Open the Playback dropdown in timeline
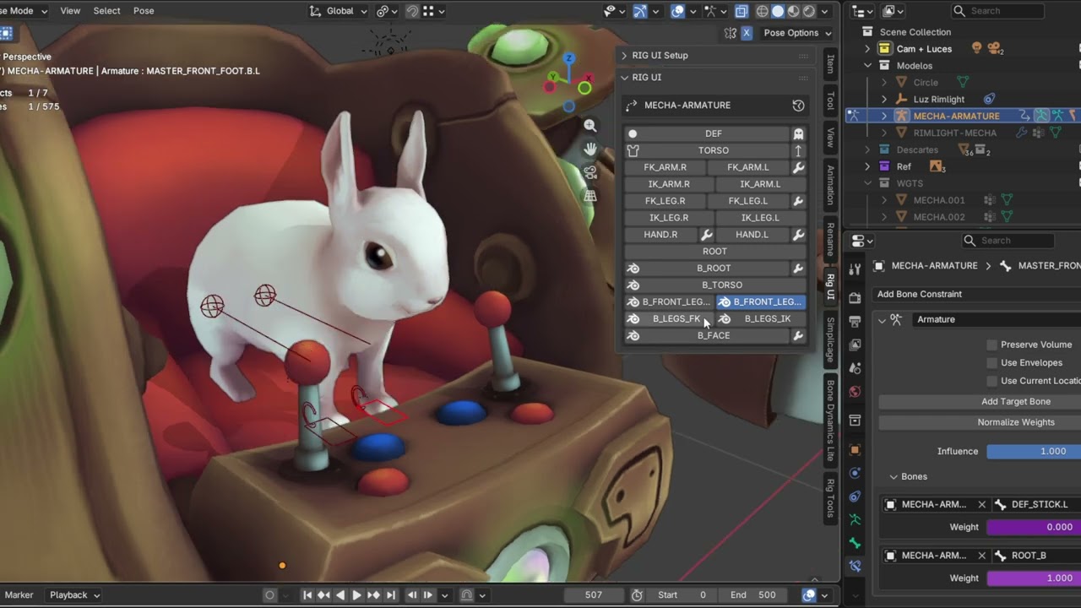Image resolution: width=1081 pixels, height=608 pixels. 74,595
